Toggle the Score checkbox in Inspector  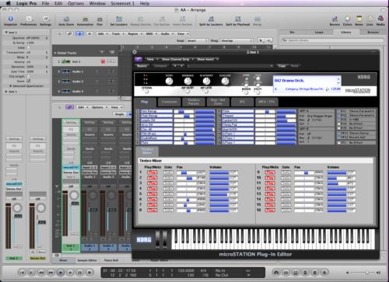pyautogui.click(x=29, y=81)
